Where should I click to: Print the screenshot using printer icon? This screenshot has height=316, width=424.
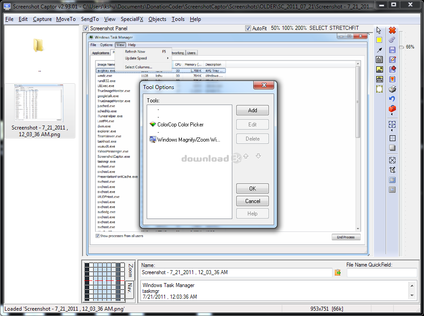click(392, 89)
